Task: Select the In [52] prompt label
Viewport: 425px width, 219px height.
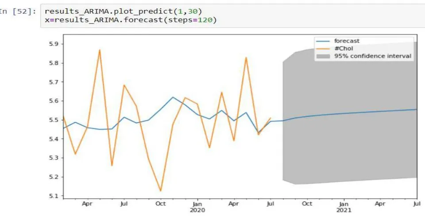Action: click(18, 12)
